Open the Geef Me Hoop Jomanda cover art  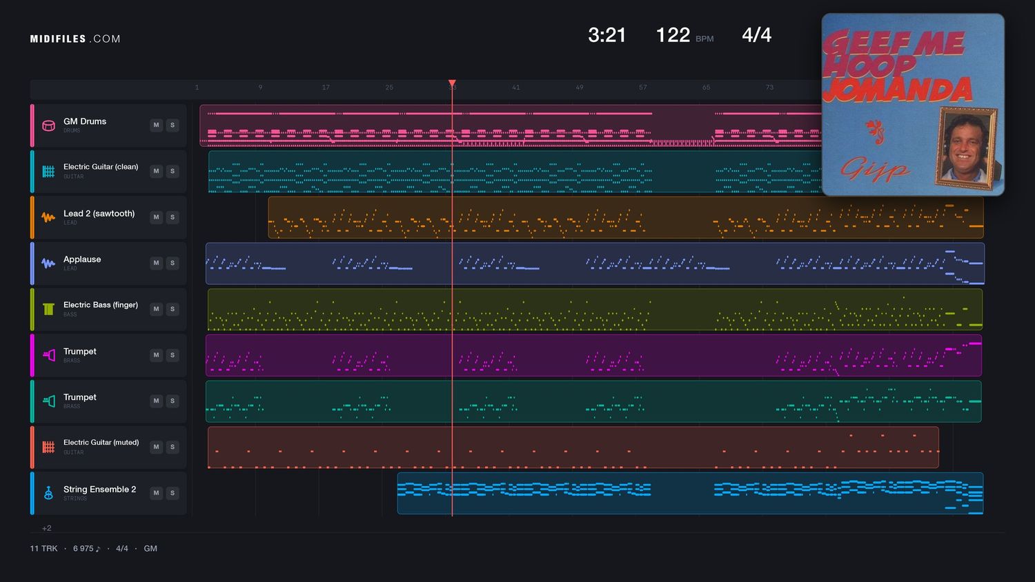coord(913,105)
